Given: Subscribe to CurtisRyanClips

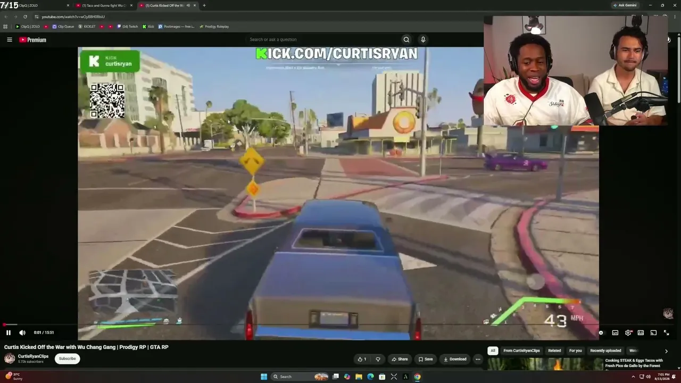Looking at the screenshot, I should [x=67, y=359].
